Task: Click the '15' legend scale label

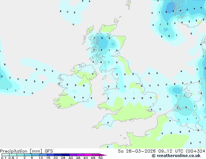Action: pos(48,158)
